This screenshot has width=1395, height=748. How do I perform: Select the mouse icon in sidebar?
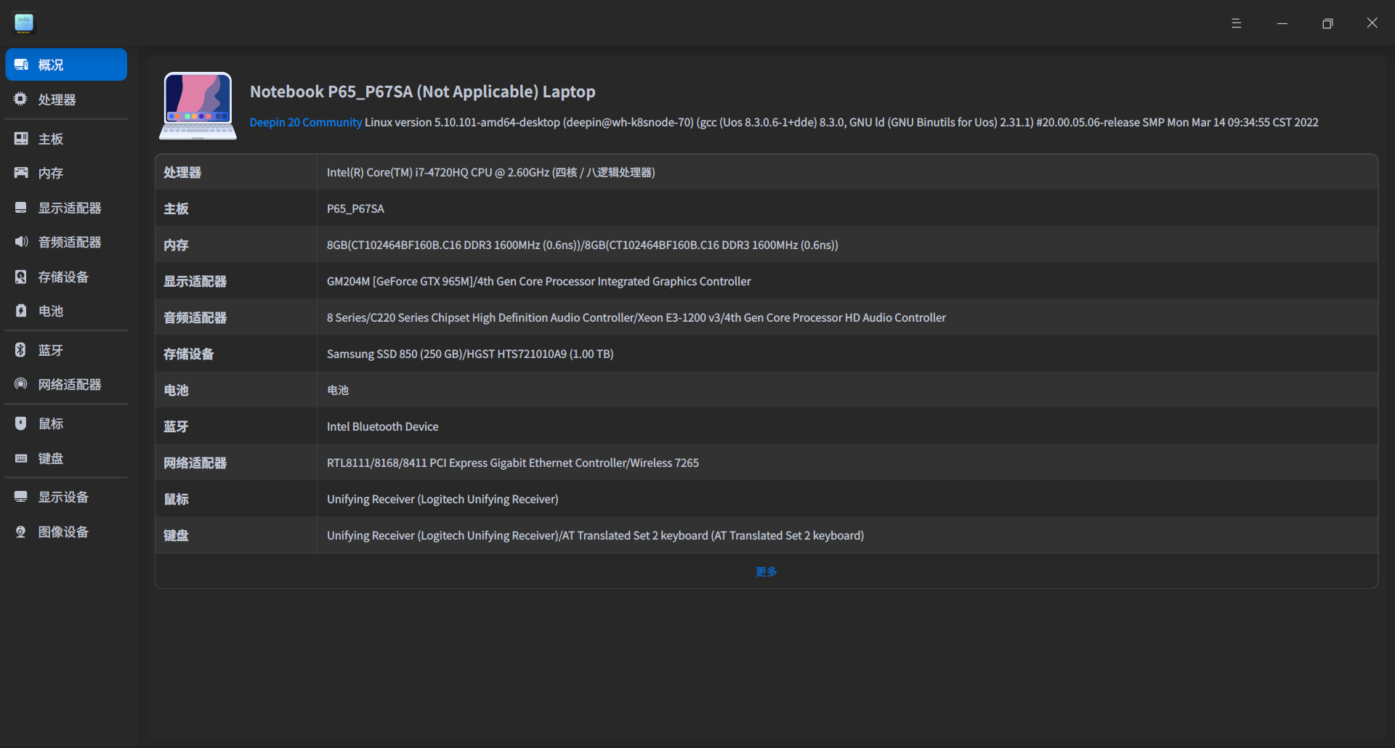pyautogui.click(x=21, y=423)
